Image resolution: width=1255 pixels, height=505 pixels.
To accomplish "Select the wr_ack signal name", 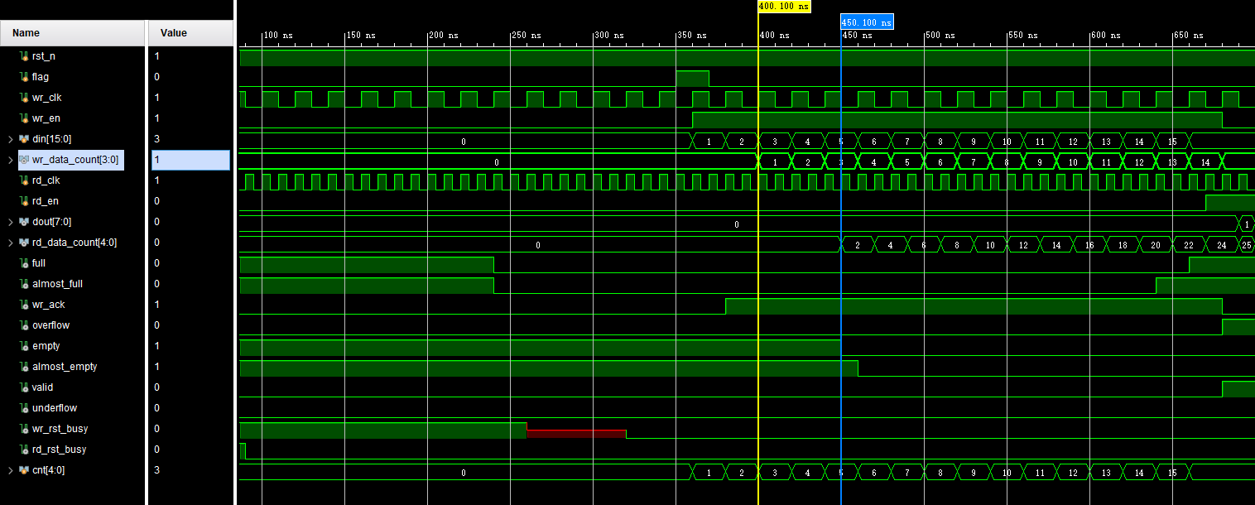I will 49,305.
